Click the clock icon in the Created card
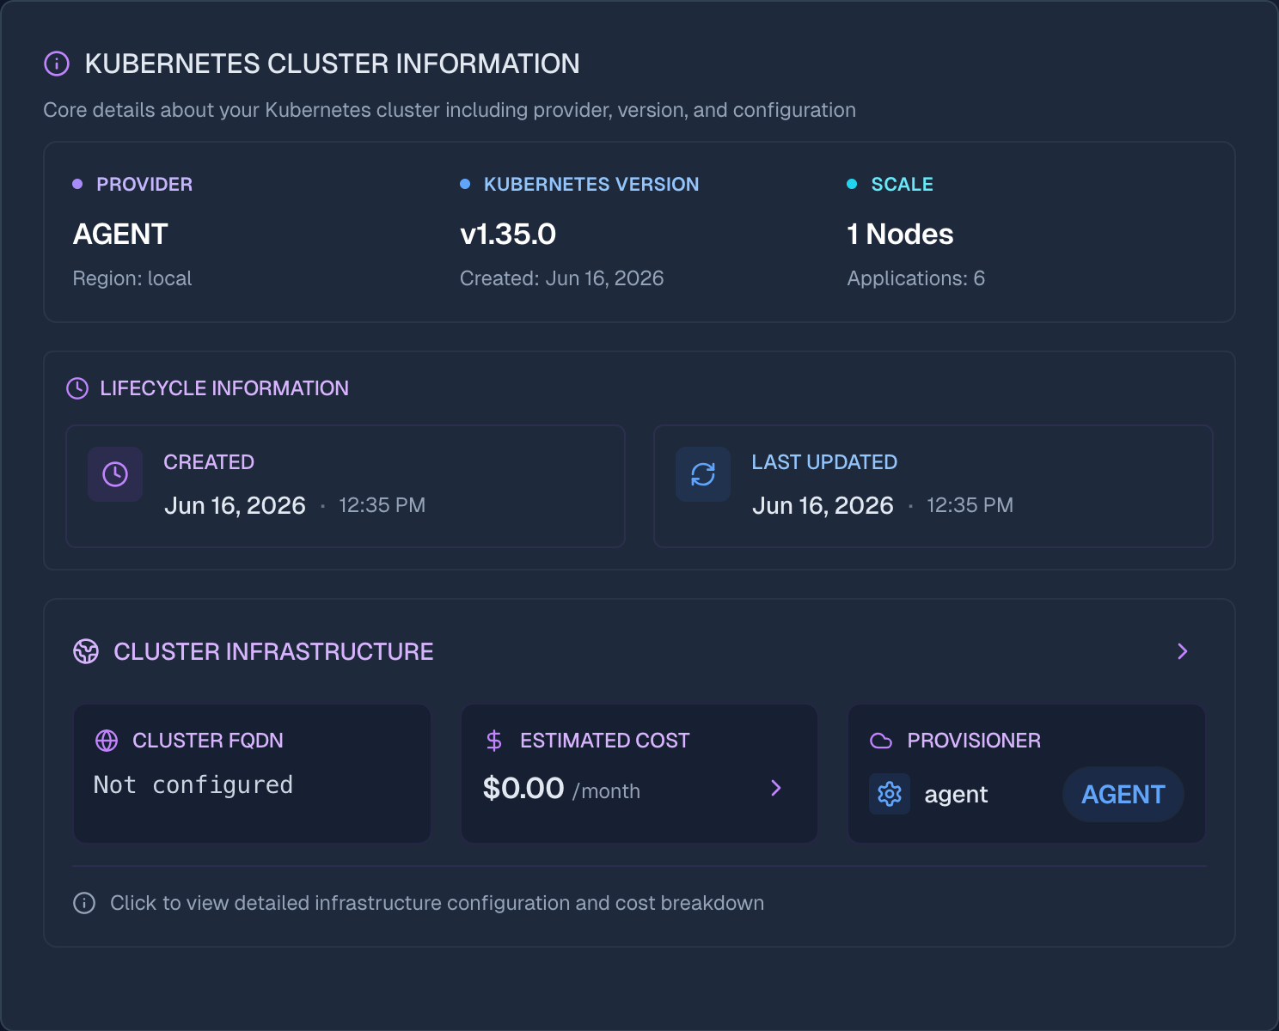Viewport: 1279px width, 1031px height. [115, 474]
